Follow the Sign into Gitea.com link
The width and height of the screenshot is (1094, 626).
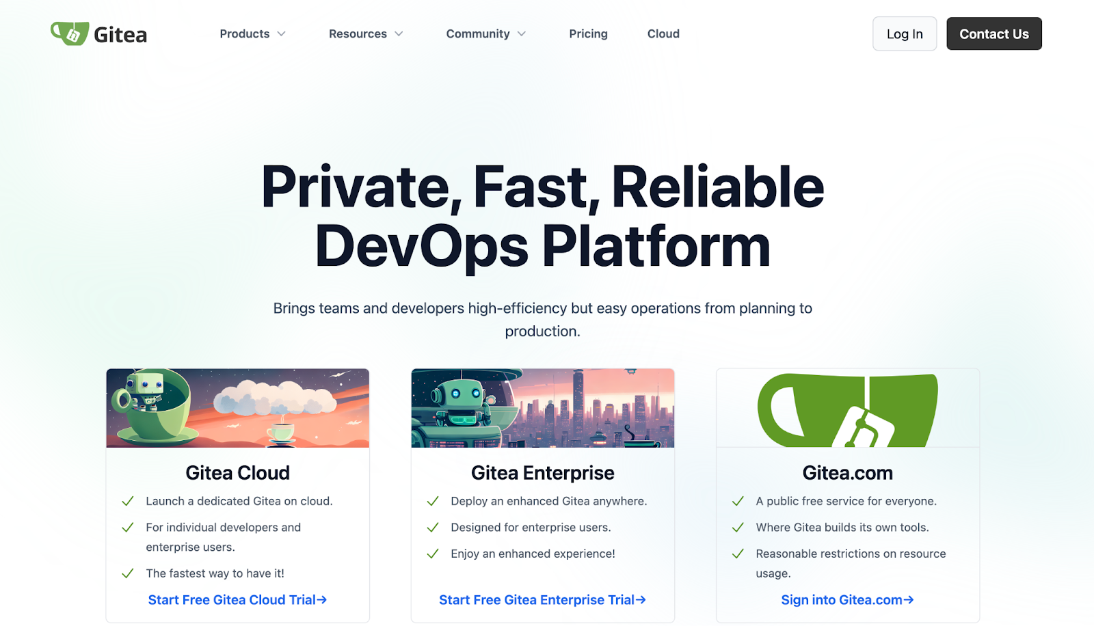846,599
